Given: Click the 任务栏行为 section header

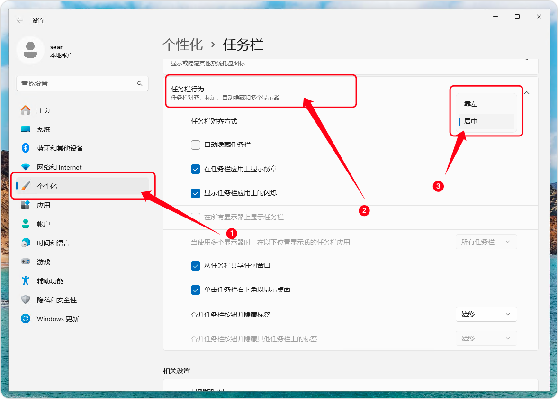Looking at the screenshot, I should tap(351, 92).
